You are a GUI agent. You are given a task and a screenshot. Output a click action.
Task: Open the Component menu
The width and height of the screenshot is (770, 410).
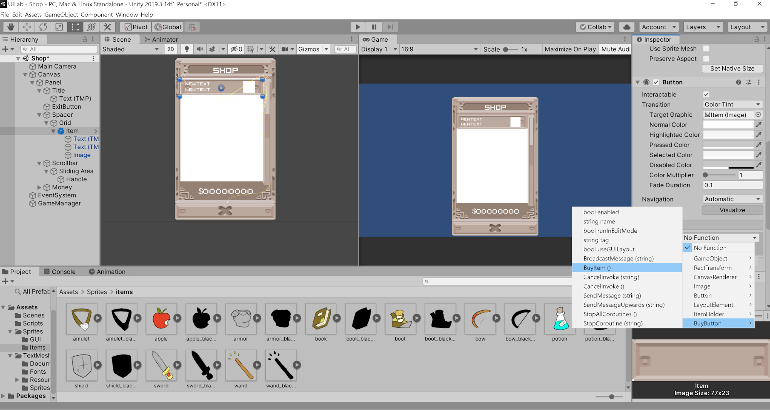point(97,15)
